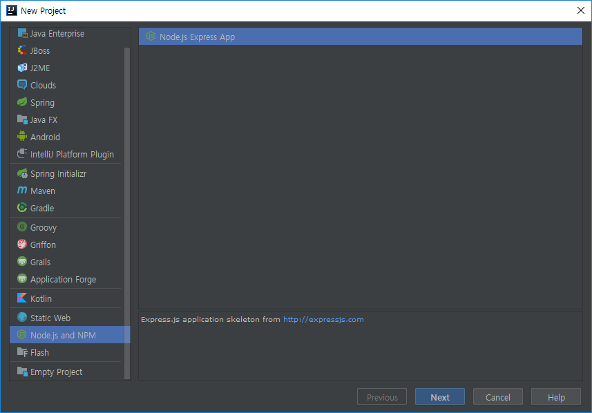The width and height of the screenshot is (592, 413).
Task: Click the Griffon red icon
Action: click(x=22, y=244)
